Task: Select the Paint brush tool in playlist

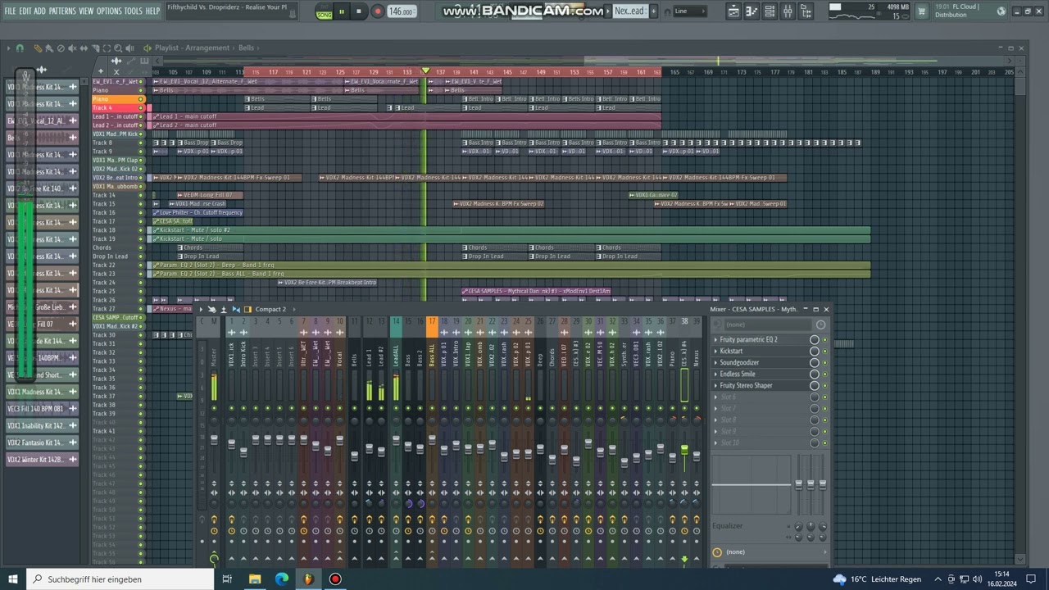Action: [49, 48]
